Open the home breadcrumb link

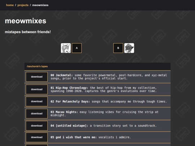(x=10, y=5)
